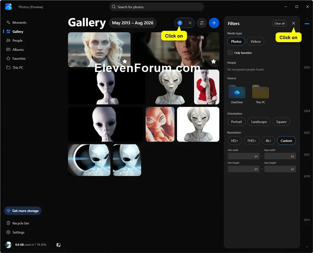The width and height of the screenshot is (313, 253).
Task: Select Gallery in the sidebar
Action: pos(18,32)
